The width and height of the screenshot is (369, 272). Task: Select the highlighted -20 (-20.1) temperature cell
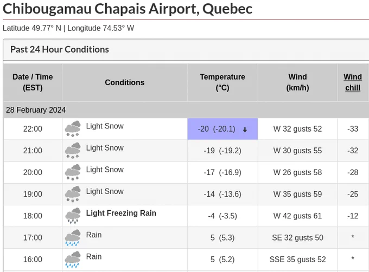click(222, 129)
